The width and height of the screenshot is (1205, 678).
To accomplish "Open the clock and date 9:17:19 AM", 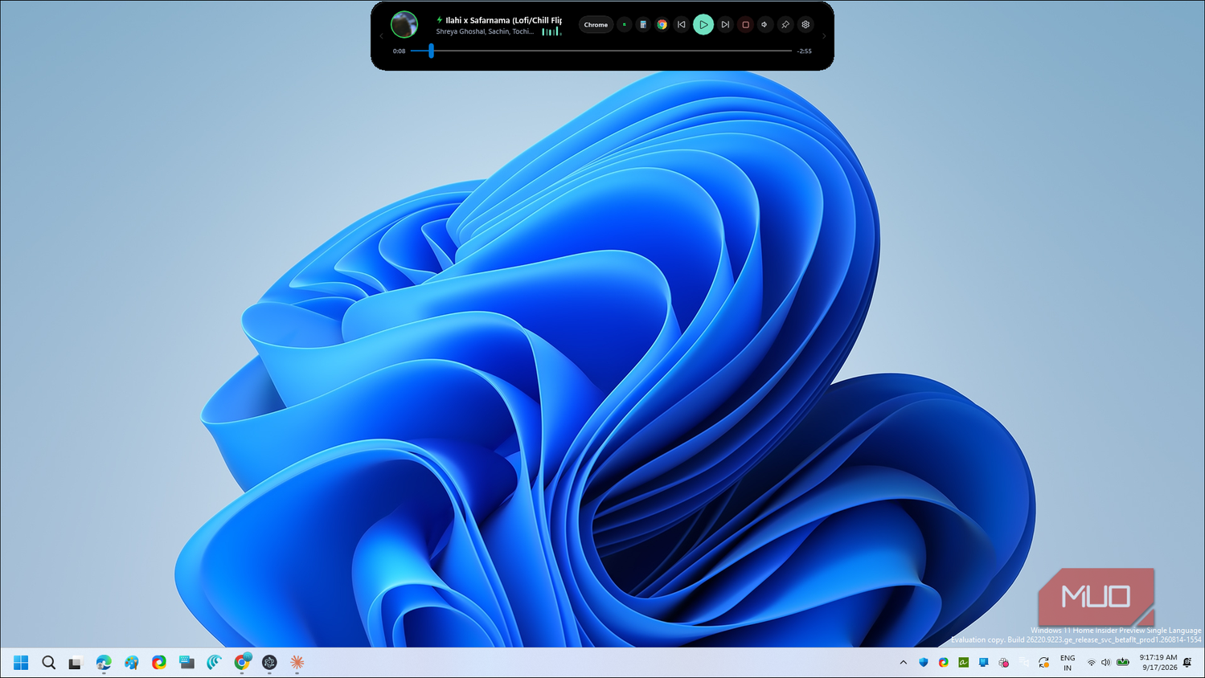I will tap(1158, 663).
